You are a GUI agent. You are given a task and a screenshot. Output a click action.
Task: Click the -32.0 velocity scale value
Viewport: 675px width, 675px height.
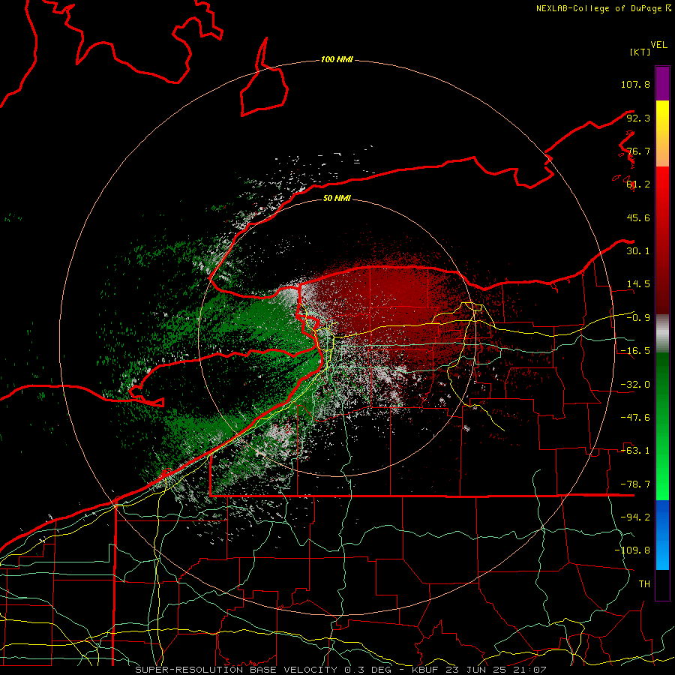point(635,385)
